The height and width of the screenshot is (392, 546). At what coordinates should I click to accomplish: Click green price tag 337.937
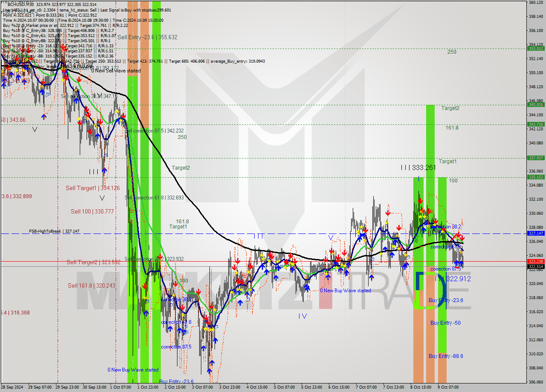[x=536, y=158]
